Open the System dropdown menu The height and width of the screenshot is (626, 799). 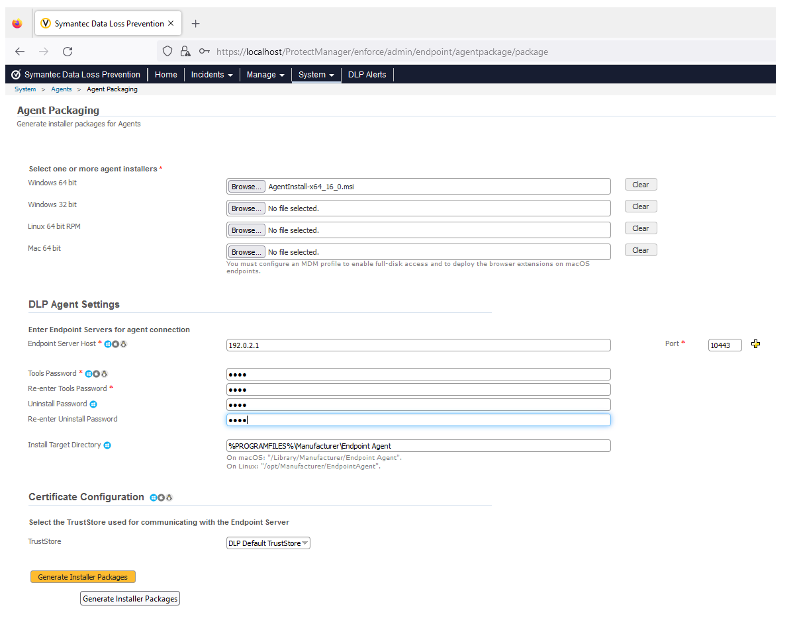316,75
